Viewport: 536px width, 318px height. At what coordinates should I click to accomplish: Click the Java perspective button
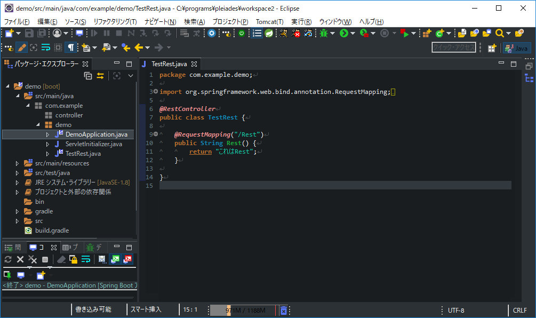pyautogui.click(x=516, y=48)
